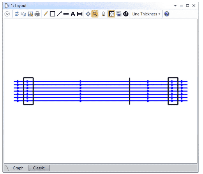203x174 pixels.
Task: Select the text annotation A tool
Action: pos(73,14)
